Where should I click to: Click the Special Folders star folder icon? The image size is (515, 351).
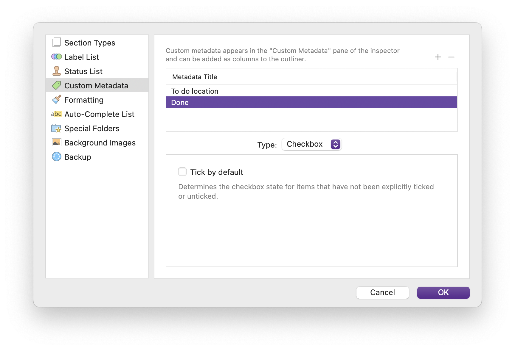[56, 128]
